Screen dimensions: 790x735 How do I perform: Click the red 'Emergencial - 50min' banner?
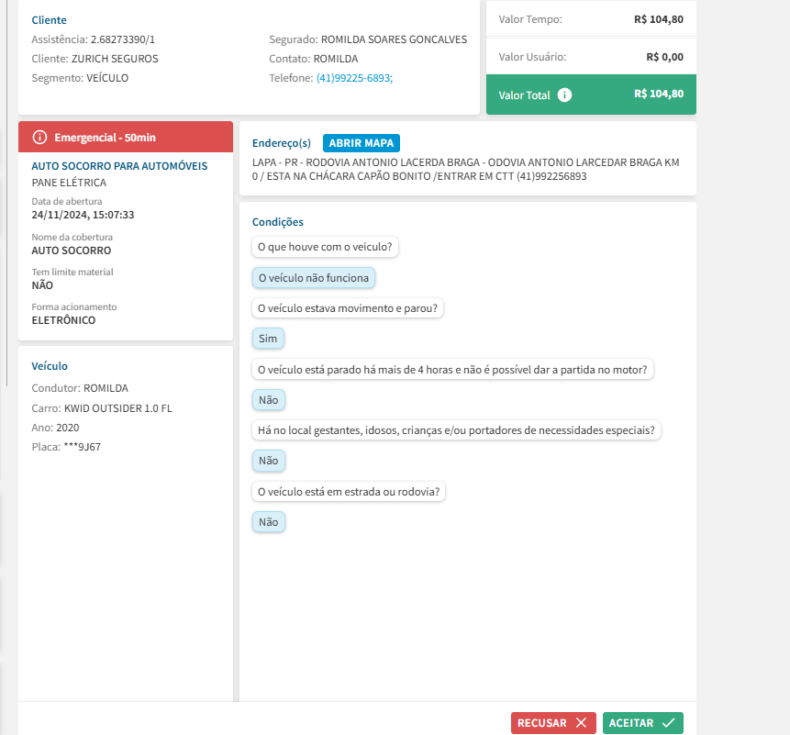pyautogui.click(x=126, y=137)
